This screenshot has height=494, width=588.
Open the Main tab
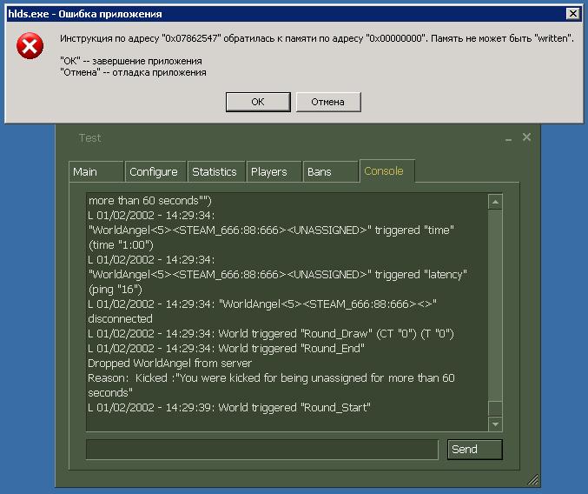96,171
